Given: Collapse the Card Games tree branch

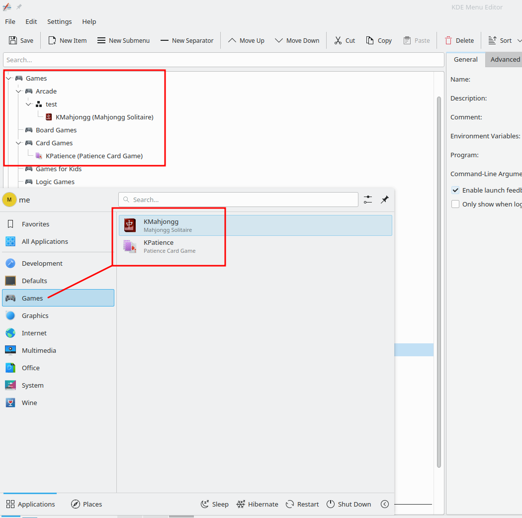Looking at the screenshot, I should [18, 143].
